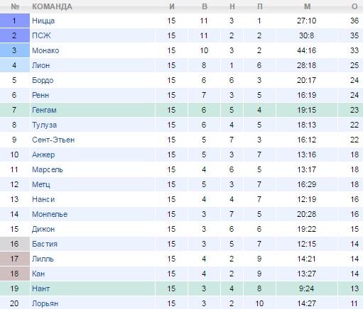Select the Марсель team link
Image resolution: width=363 pixels, height=309 pixels.
48,169
